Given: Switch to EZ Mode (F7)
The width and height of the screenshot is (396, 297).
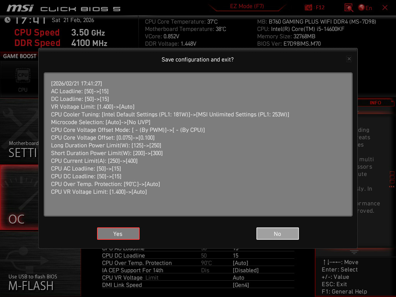Looking at the screenshot, I should (x=247, y=6).
